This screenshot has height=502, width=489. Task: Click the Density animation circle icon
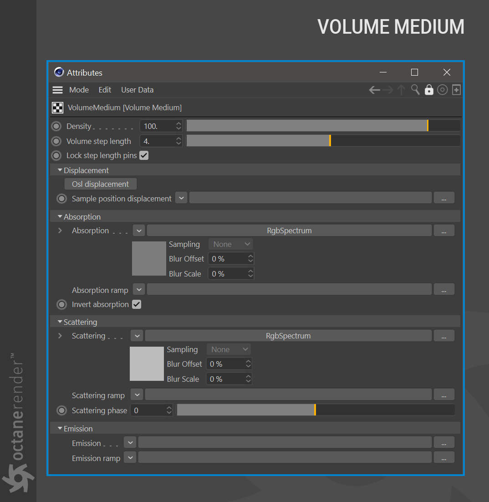point(56,126)
